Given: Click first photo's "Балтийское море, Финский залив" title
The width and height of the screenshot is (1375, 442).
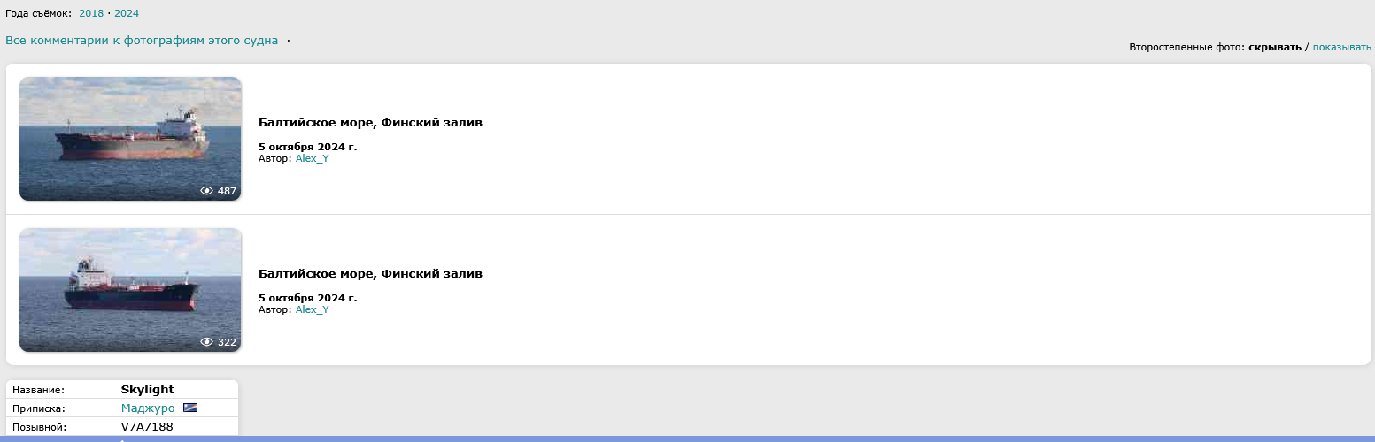Looking at the screenshot, I should tap(370, 122).
